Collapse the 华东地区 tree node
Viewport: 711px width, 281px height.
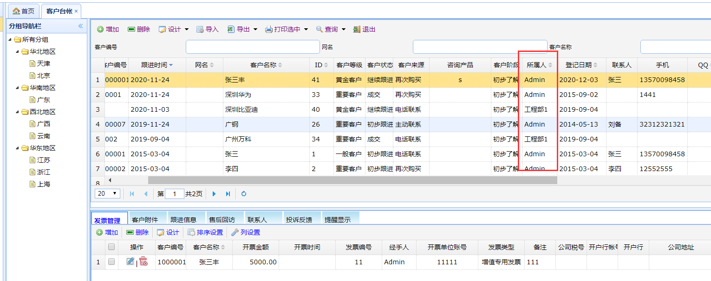pyautogui.click(x=17, y=148)
